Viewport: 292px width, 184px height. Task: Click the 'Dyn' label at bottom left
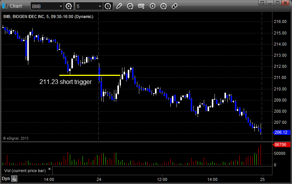pyautogui.click(x=6, y=179)
